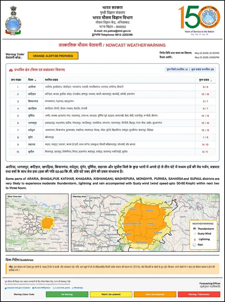Click the Gusty Wind legend icon

195,234
